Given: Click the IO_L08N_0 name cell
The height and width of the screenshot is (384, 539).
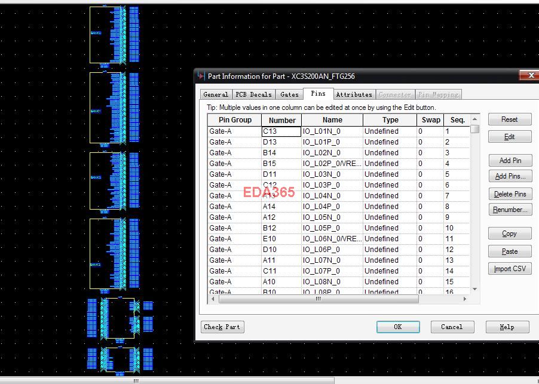Looking at the screenshot, I should 332,282.
